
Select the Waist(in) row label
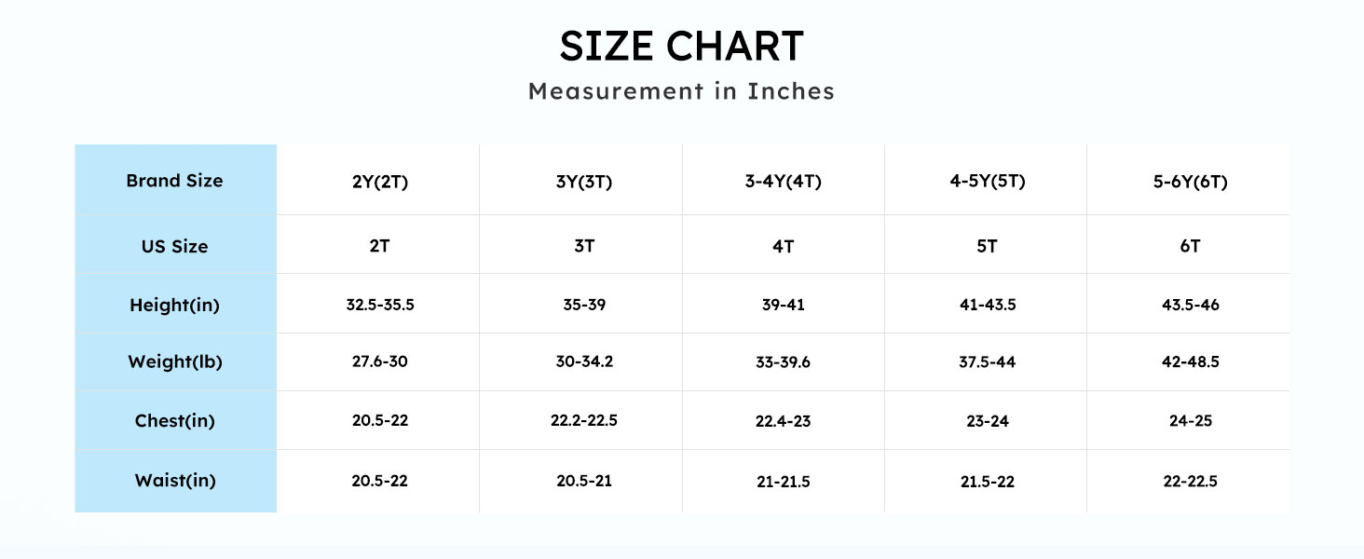click(175, 481)
